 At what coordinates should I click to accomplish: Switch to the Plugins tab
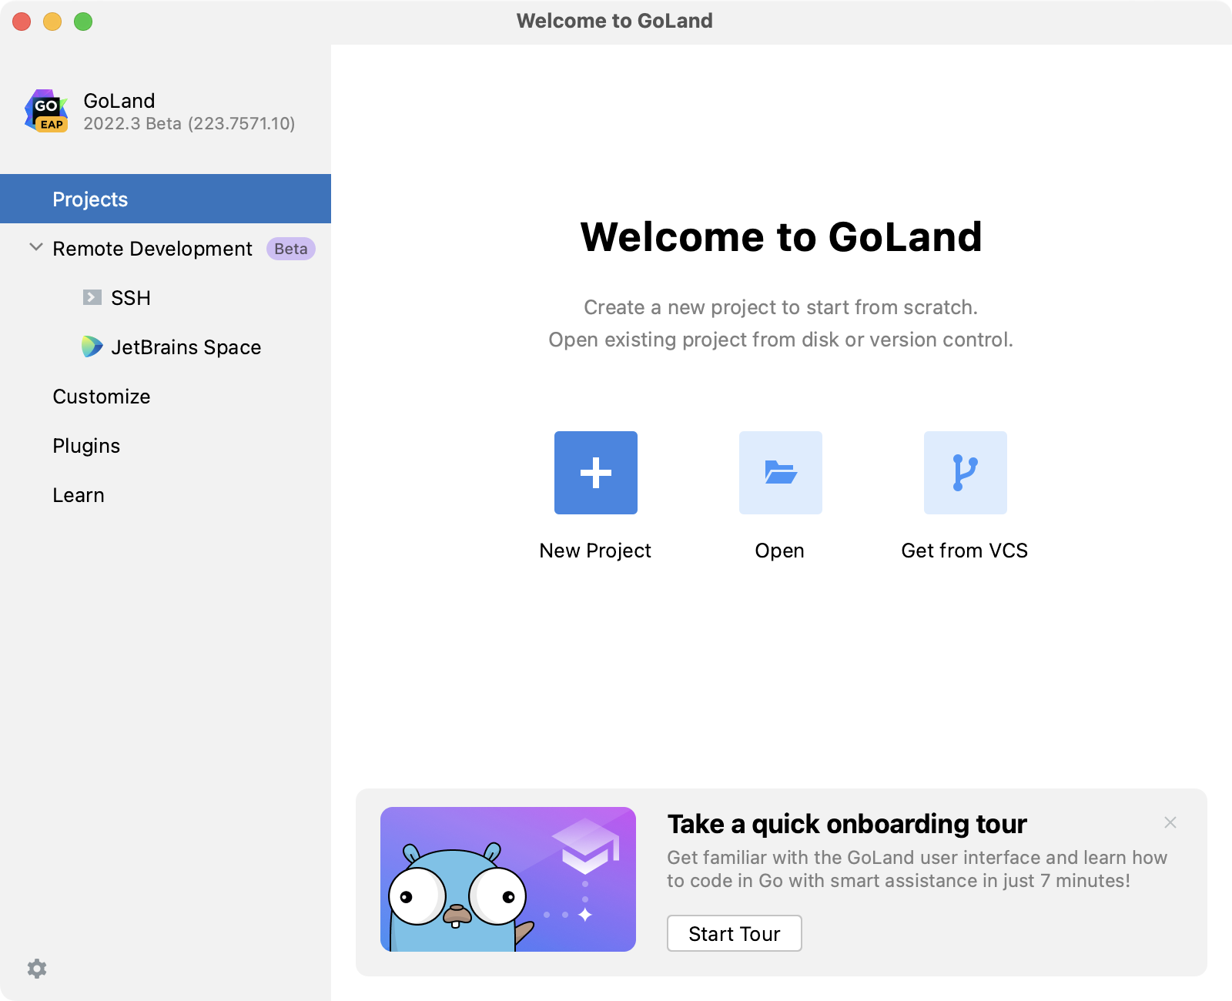tap(166, 445)
